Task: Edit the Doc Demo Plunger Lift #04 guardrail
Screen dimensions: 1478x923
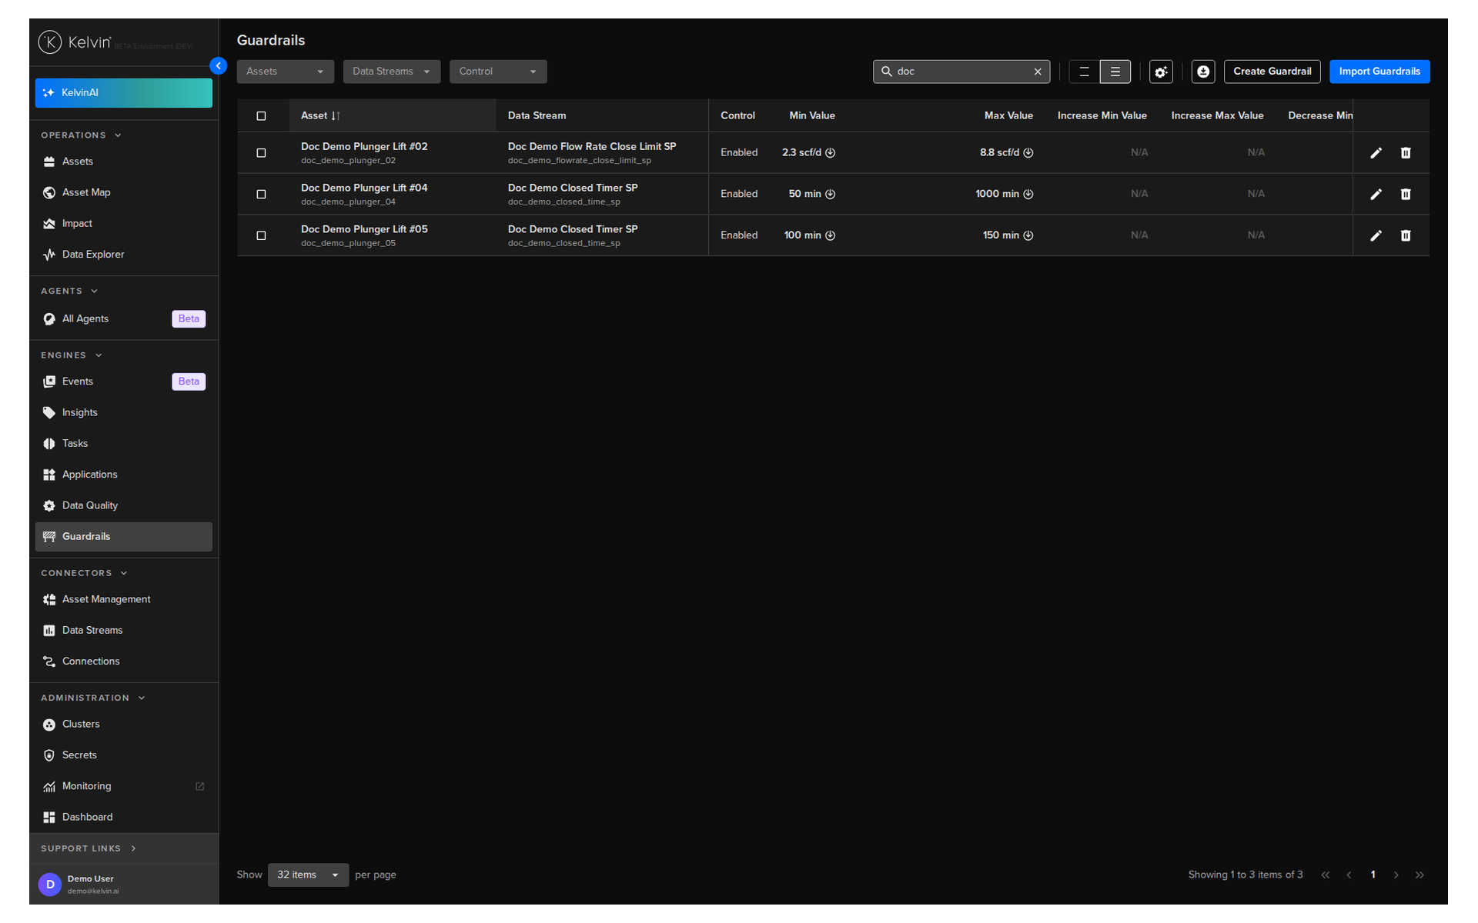Action: [1376, 195]
